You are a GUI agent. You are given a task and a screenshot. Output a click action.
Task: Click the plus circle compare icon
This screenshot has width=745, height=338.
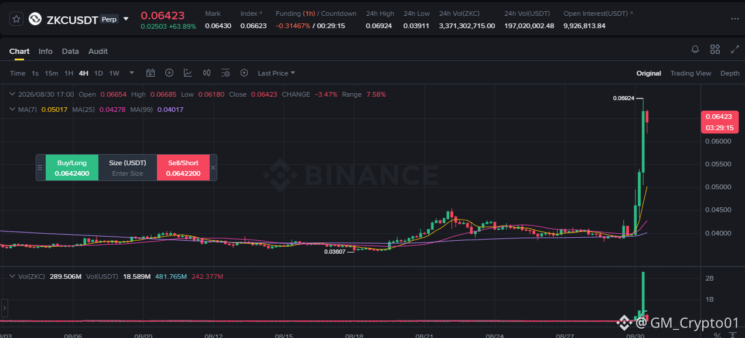pos(169,73)
